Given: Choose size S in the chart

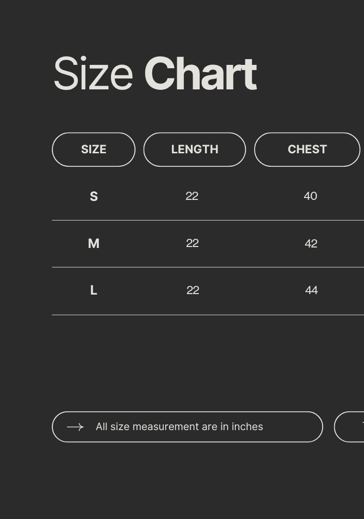Looking at the screenshot, I should pos(94,197).
